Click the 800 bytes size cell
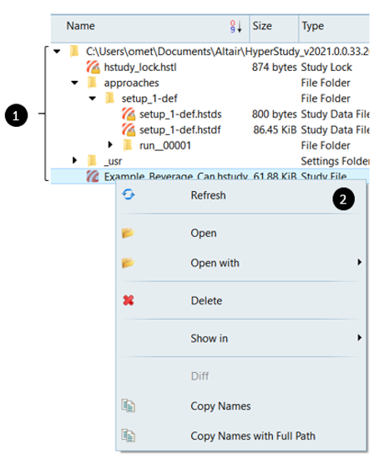374x459 pixels. click(x=275, y=114)
